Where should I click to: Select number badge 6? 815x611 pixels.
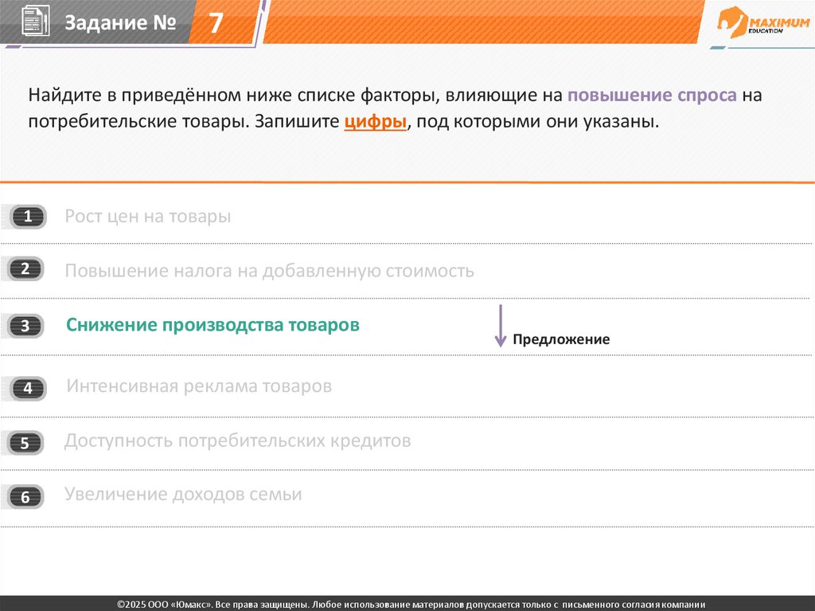25,497
